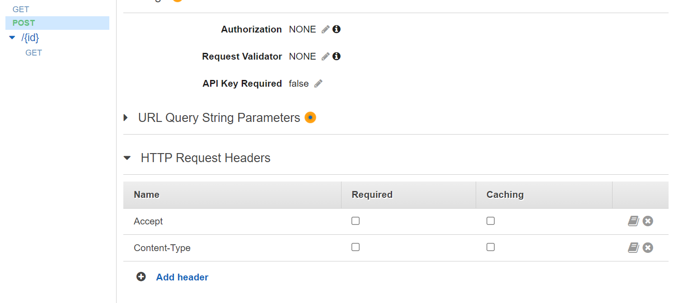Expand URL Query String Parameters section
The height and width of the screenshot is (303, 674).
click(x=126, y=118)
